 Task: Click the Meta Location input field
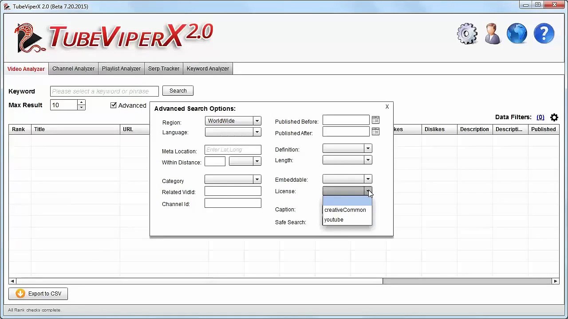[233, 150]
